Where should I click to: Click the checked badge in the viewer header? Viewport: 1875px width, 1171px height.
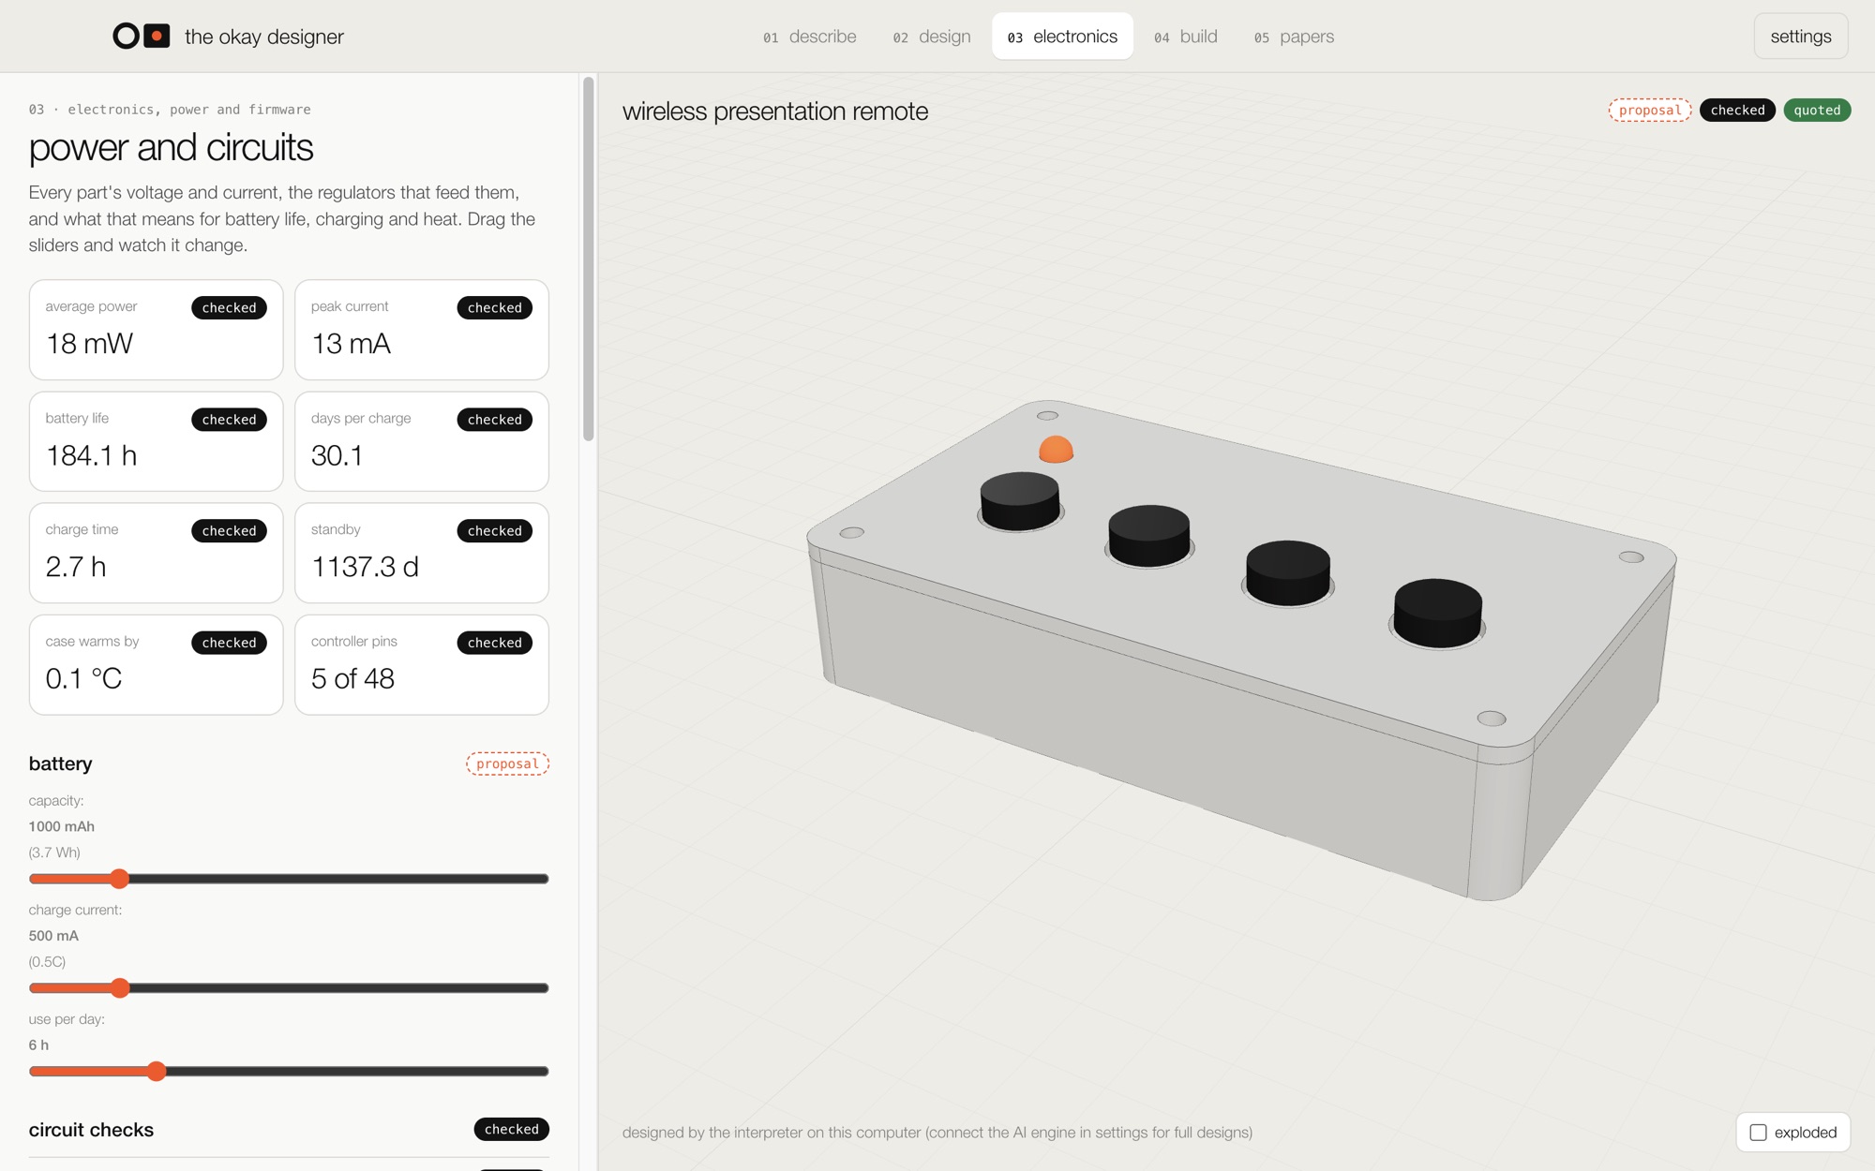pos(1737,110)
